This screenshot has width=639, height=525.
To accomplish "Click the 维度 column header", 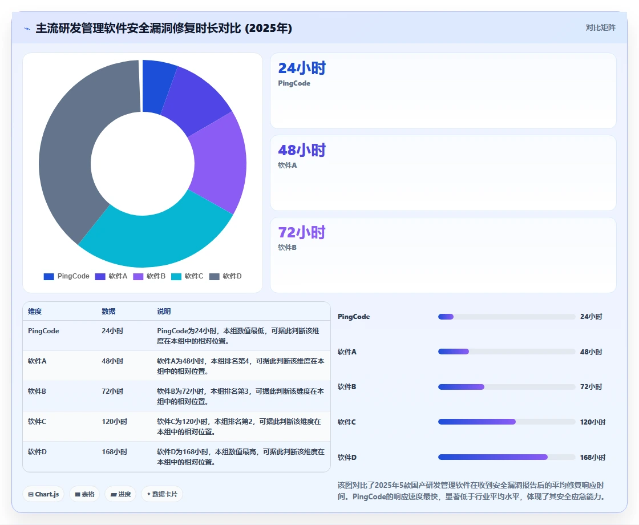I will coord(35,312).
